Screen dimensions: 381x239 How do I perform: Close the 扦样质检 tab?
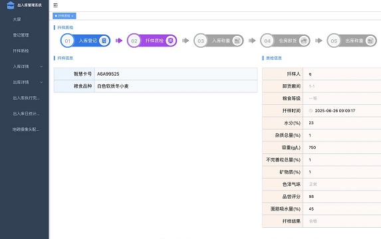click(72, 16)
